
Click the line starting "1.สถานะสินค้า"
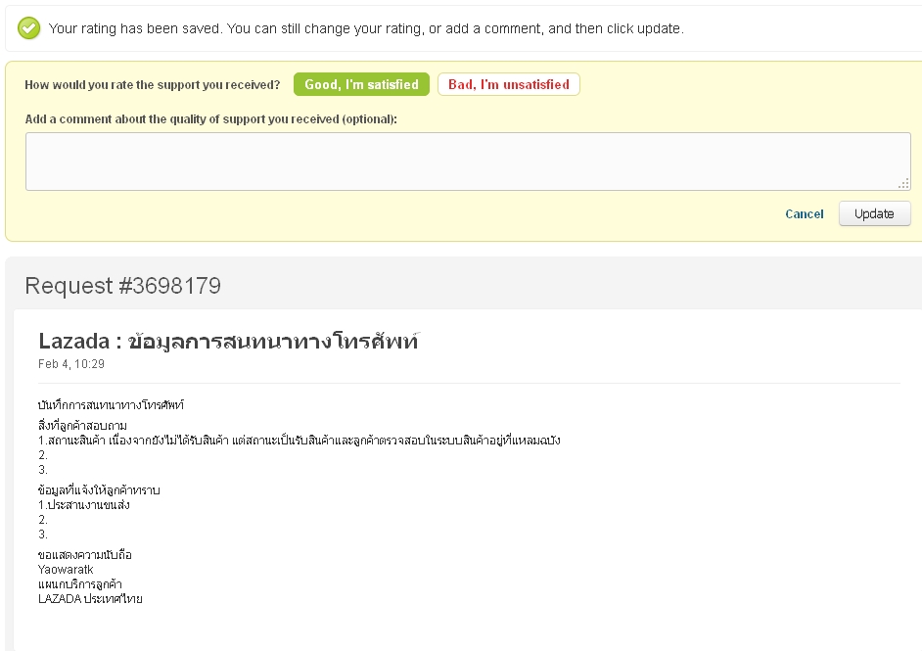[x=300, y=440]
